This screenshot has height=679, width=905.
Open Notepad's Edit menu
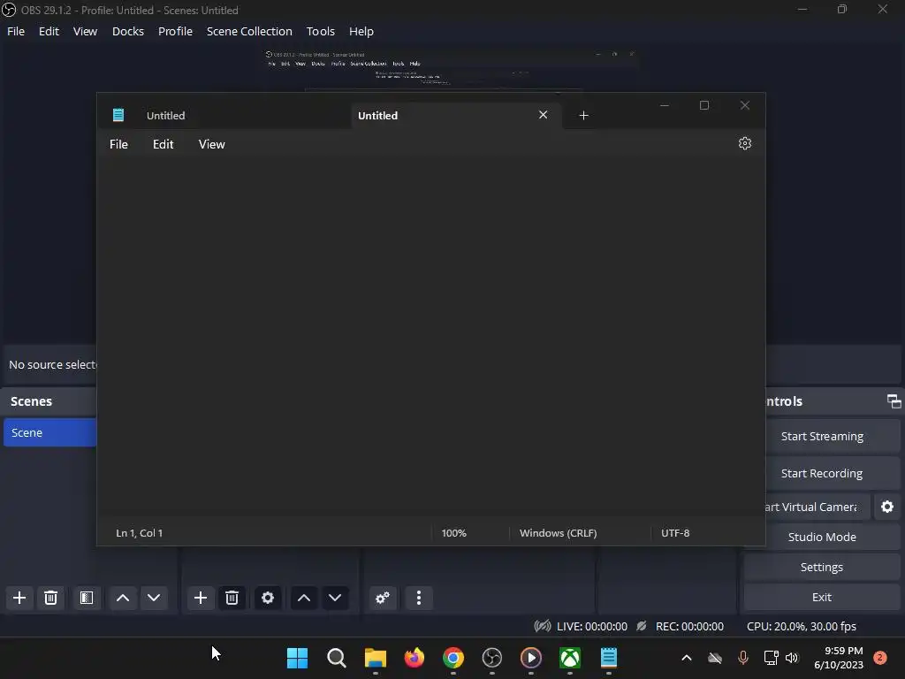164,144
